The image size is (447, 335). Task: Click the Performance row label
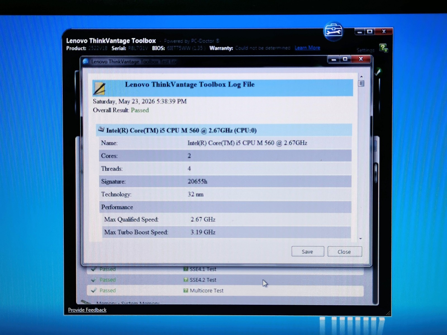[x=117, y=207]
